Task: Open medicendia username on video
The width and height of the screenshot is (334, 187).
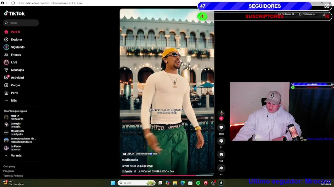Action: [130, 160]
